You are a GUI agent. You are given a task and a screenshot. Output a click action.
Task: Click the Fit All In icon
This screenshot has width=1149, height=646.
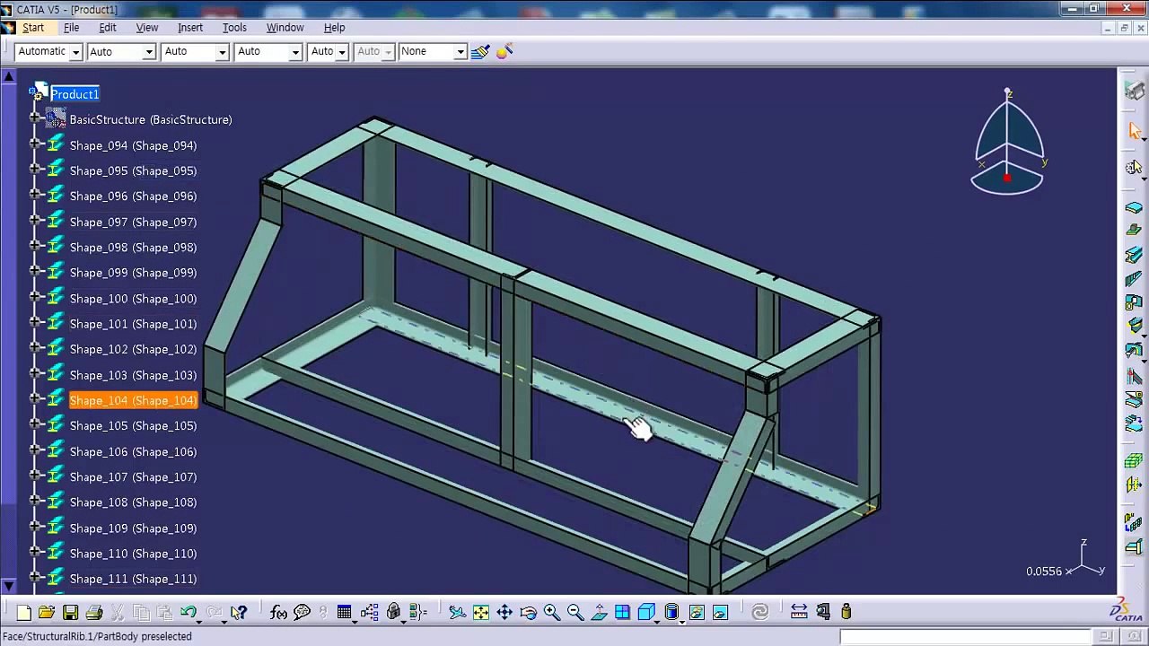pyautogui.click(x=481, y=613)
